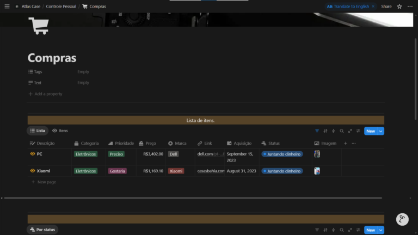Click the sort arrows icon in Lista toolbar
This screenshot has width=418, height=235.
(x=325, y=131)
